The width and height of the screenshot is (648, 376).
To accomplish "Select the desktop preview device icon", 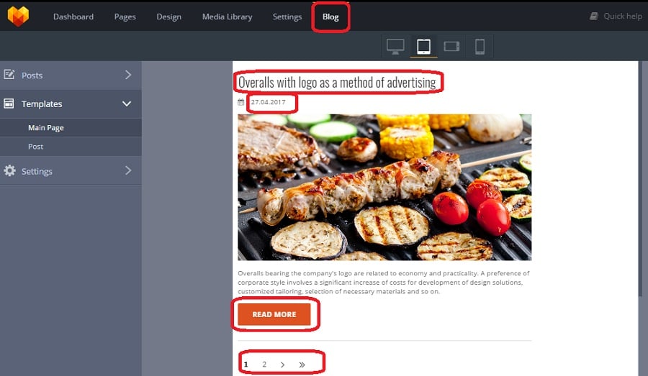I will [395, 46].
